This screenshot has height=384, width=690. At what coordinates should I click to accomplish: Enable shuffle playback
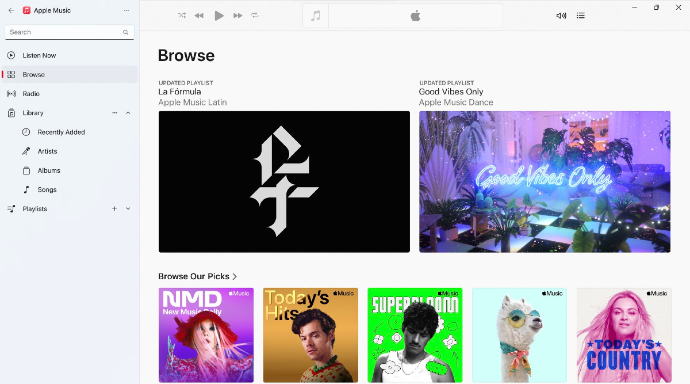click(x=182, y=16)
